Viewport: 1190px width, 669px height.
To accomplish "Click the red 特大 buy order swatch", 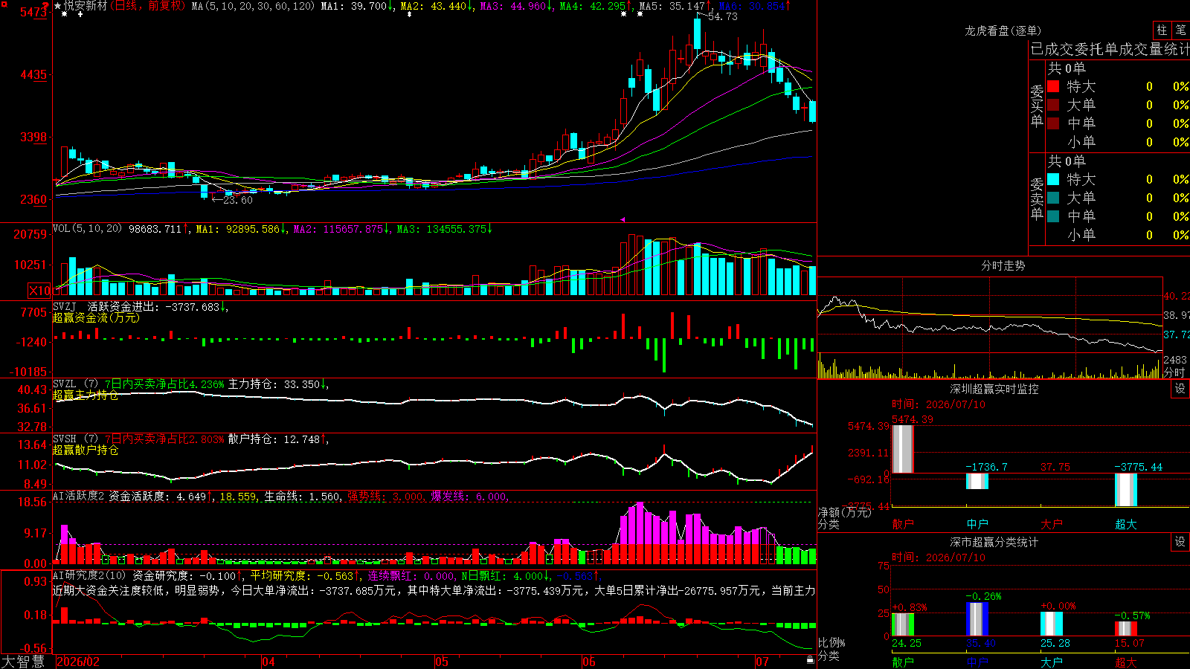I will click(x=1053, y=86).
